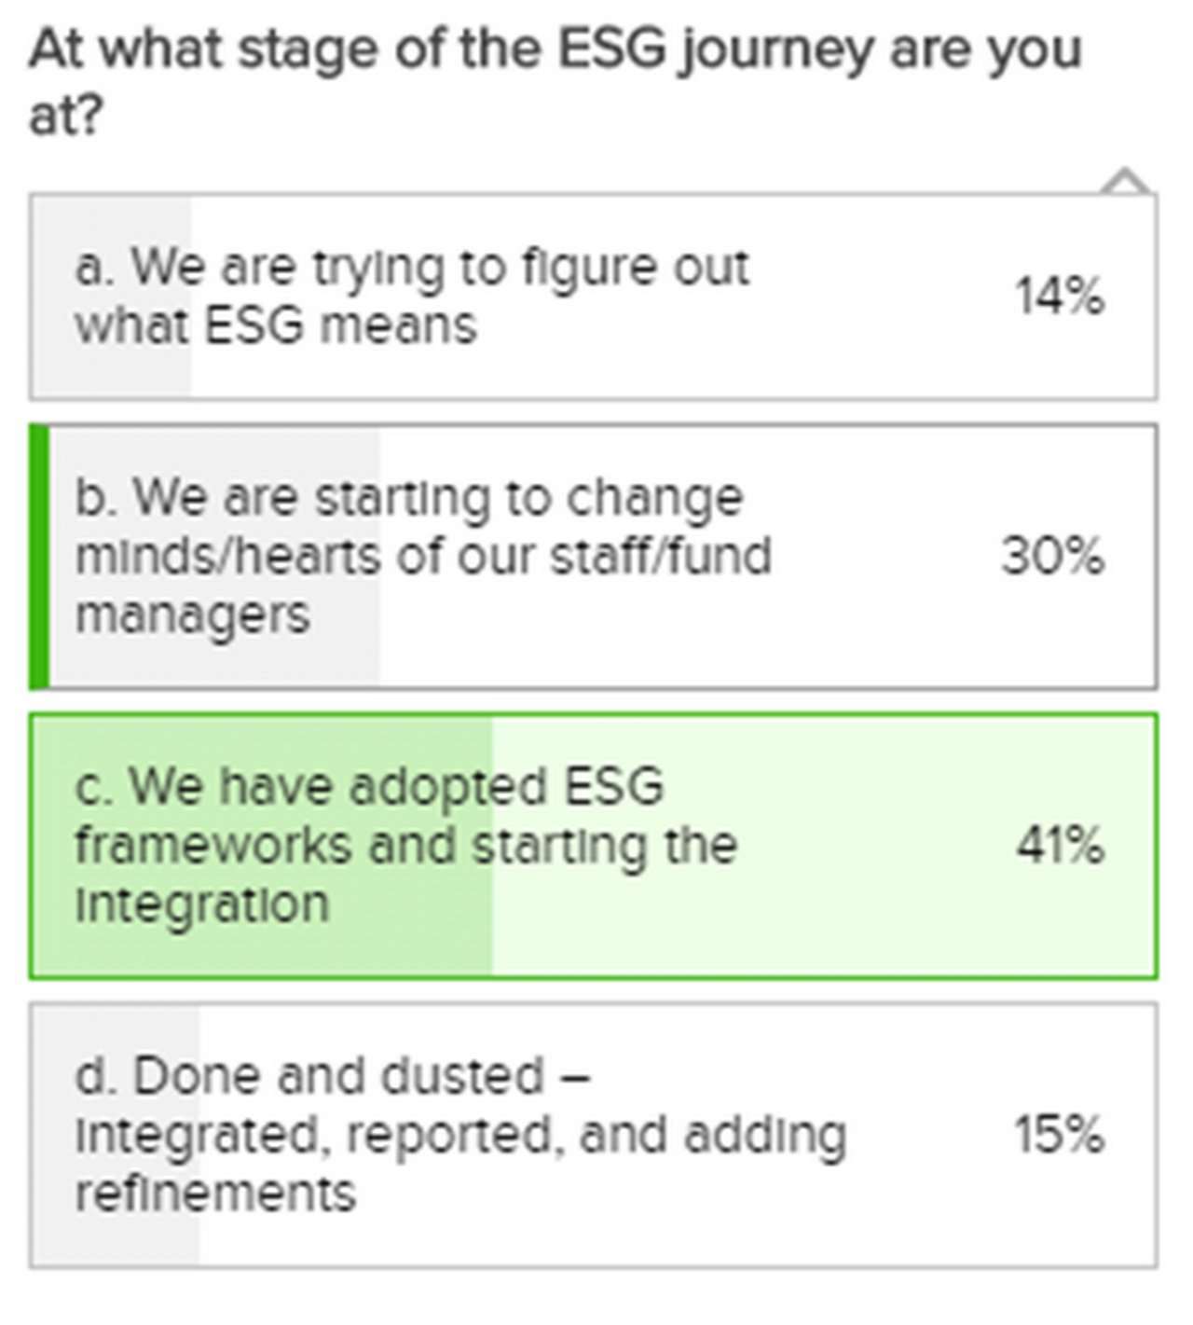Choose option c adopted ESG frameworks

(594, 846)
